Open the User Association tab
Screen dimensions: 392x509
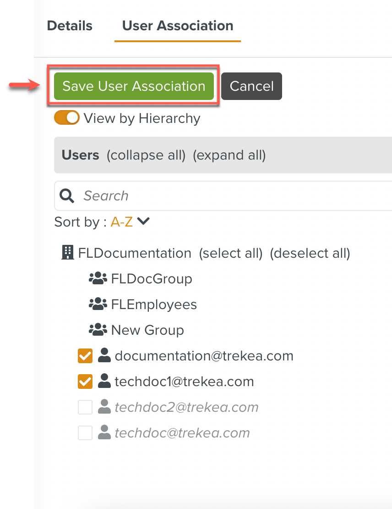pyautogui.click(x=177, y=26)
